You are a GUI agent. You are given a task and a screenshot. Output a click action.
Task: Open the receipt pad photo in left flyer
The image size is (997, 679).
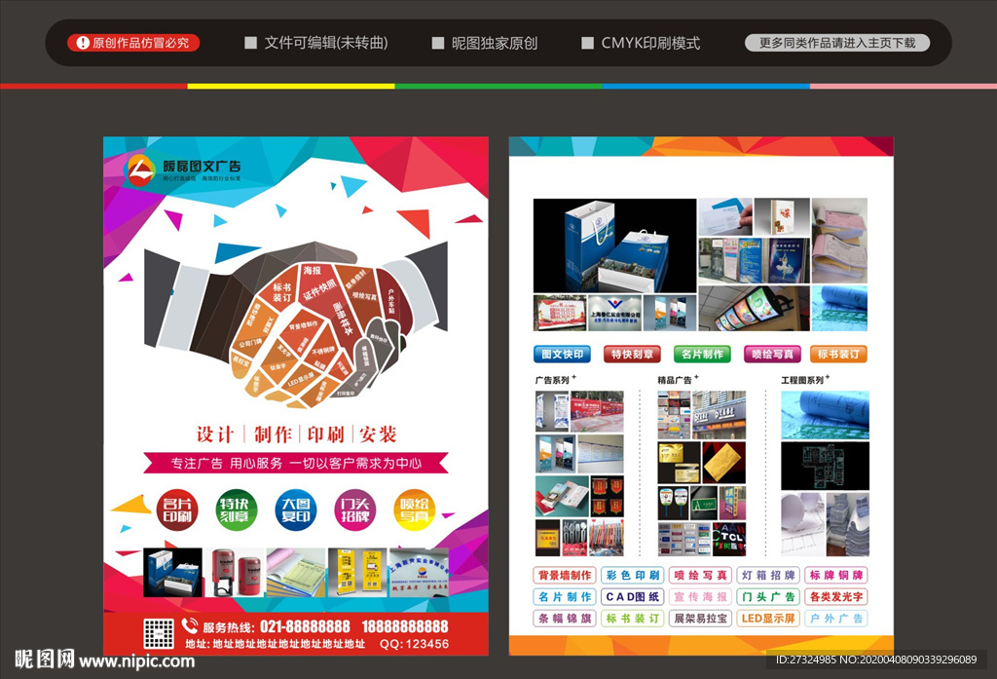(296, 572)
